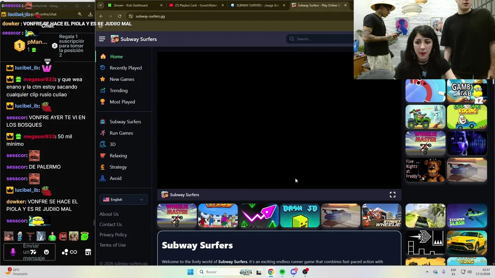Click the taskbar Buscar search box

click(x=225, y=272)
